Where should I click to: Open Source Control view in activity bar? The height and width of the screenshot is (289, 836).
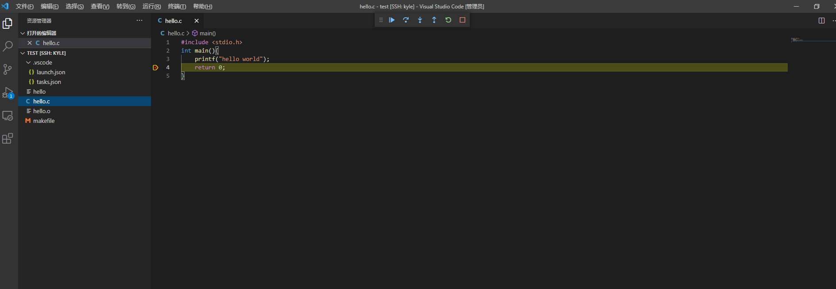click(8, 69)
